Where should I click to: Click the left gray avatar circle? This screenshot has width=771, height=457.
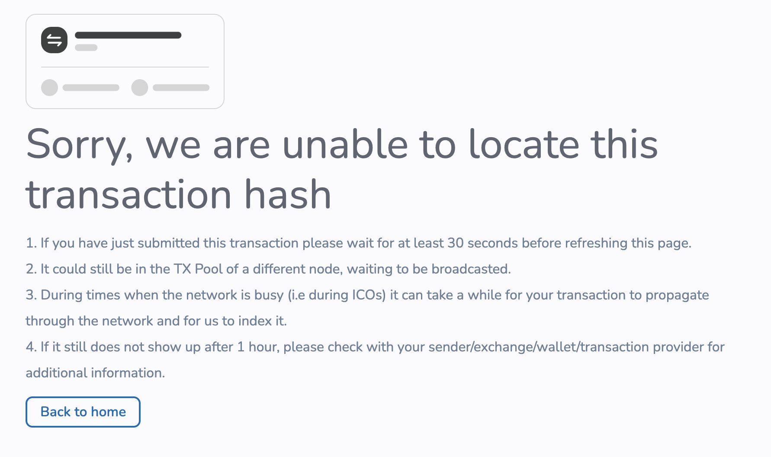click(49, 87)
